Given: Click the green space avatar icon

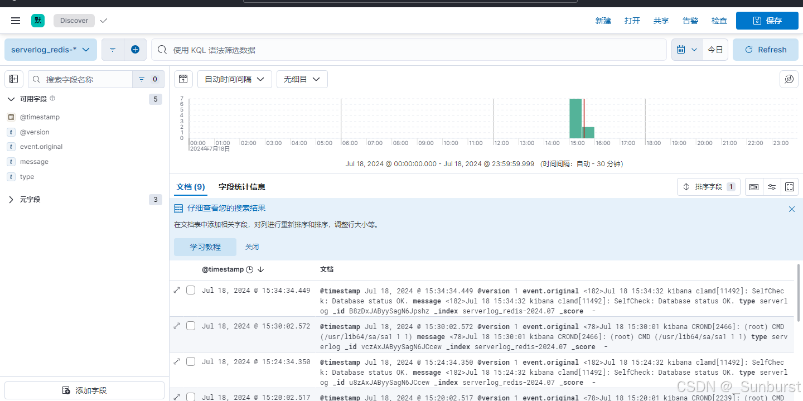Looking at the screenshot, I should tap(38, 21).
